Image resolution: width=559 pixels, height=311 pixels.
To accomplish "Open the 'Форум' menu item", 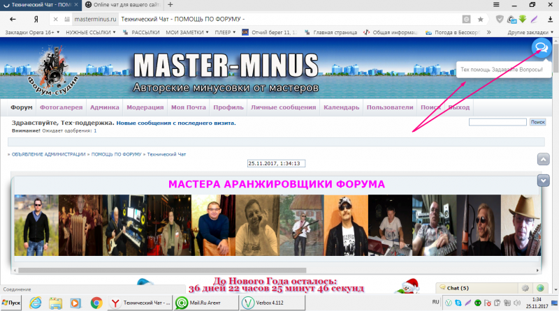I will tap(22, 107).
